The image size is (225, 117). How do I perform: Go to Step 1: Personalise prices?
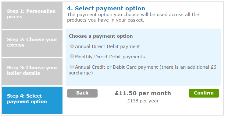32,15
